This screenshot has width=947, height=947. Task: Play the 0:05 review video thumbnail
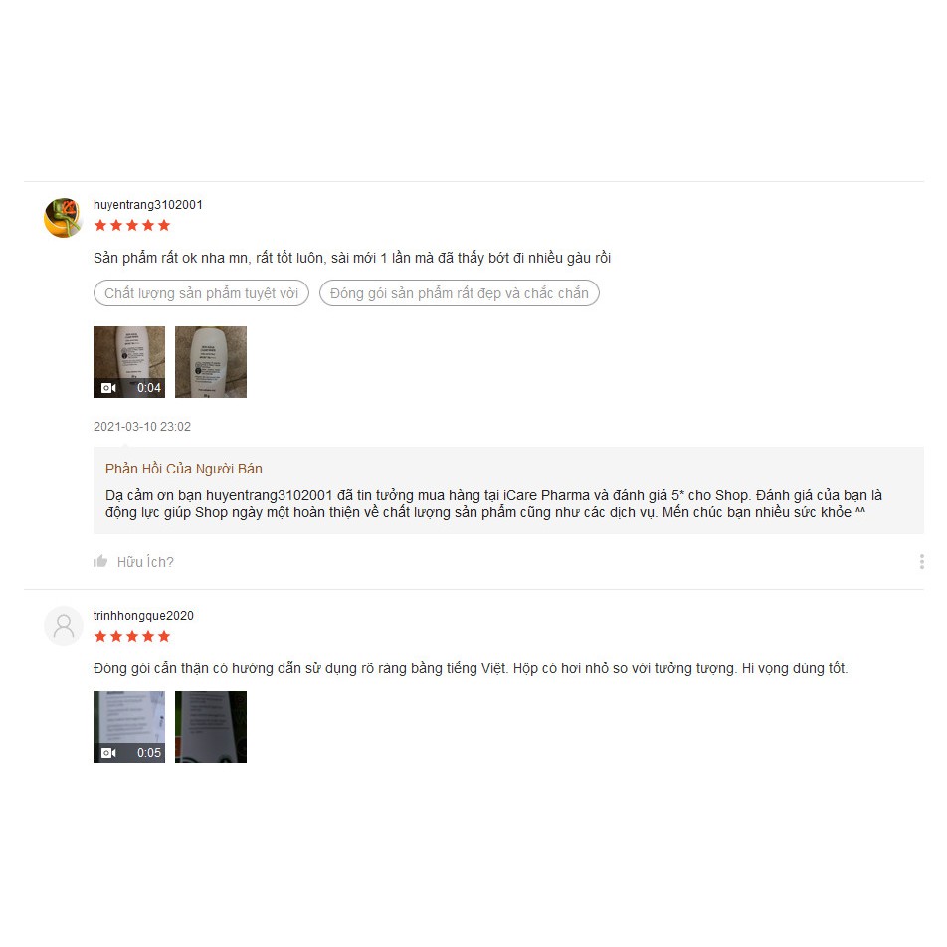point(129,726)
